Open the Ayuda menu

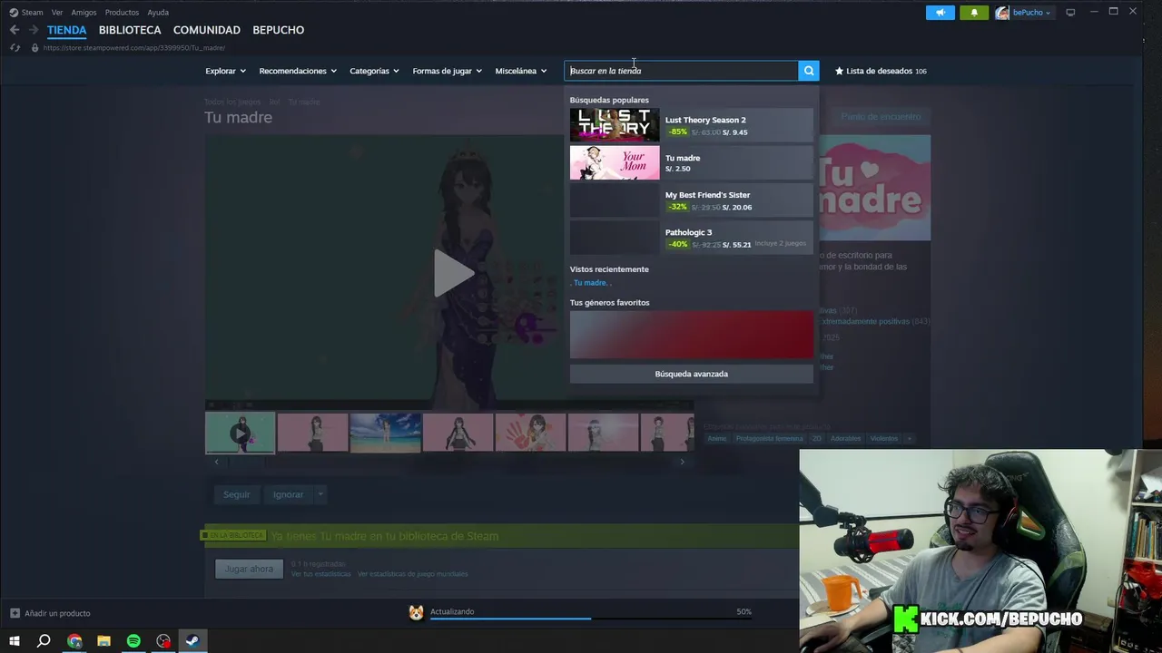pyautogui.click(x=158, y=13)
